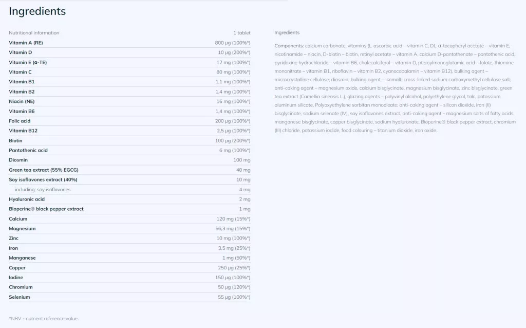Select the Niacin (NE) row label

tap(22, 101)
